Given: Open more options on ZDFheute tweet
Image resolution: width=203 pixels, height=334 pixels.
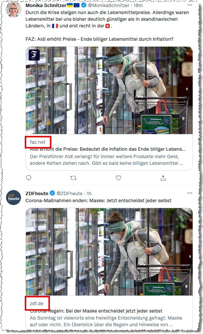Looking at the screenshot, I should point(190,193).
